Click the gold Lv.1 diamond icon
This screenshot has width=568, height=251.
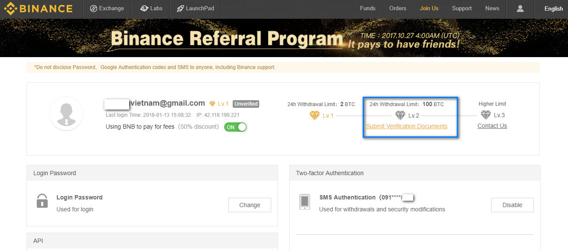click(315, 115)
